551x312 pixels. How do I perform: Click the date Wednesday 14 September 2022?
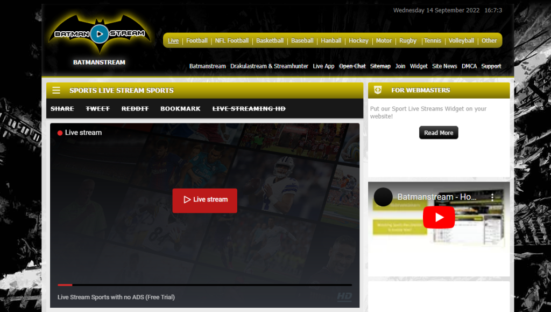[x=436, y=10]
